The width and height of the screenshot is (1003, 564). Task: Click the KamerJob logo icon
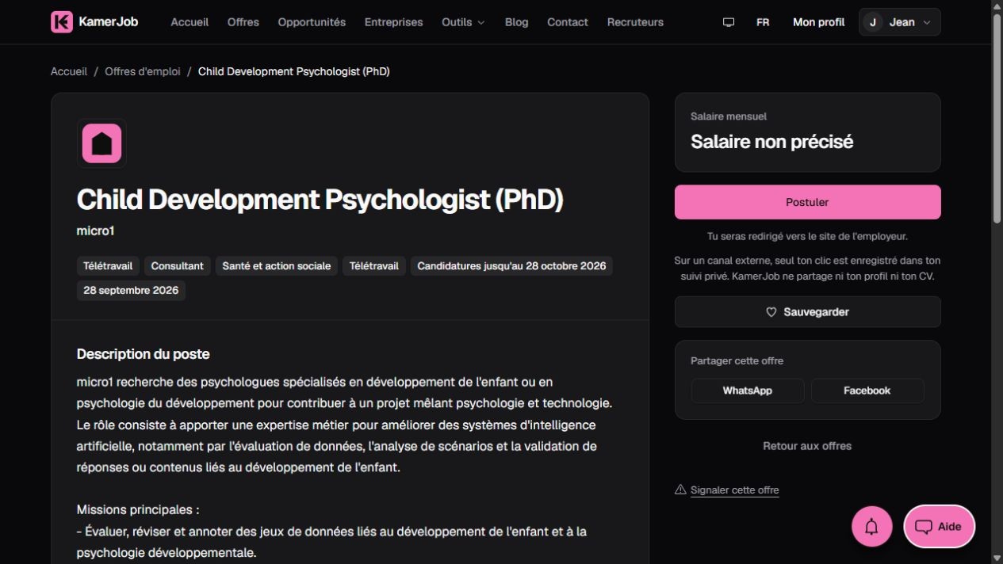point(62,22)
